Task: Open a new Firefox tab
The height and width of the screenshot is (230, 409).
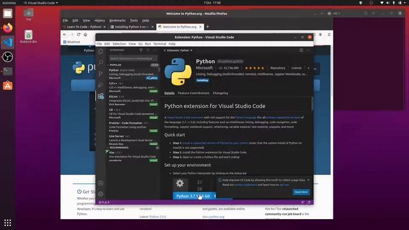Action: (208, 27)
